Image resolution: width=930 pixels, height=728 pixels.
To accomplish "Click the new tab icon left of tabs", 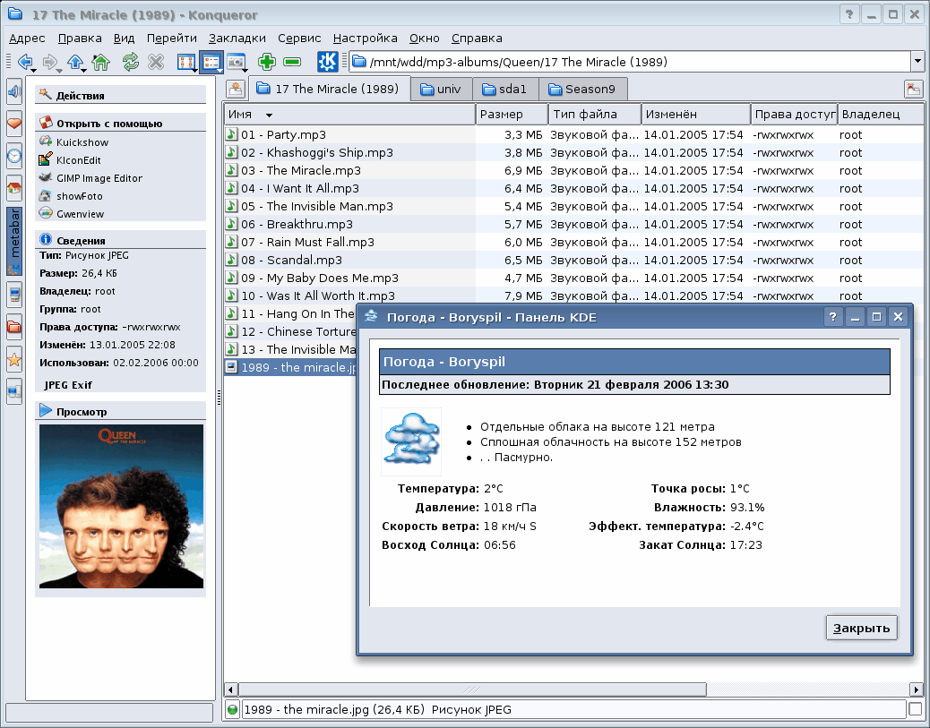I will 235,89.
